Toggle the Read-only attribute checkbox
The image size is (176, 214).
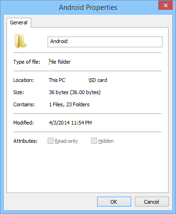coord(50,140)
